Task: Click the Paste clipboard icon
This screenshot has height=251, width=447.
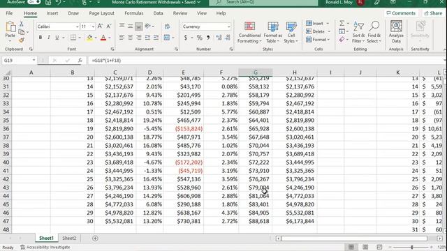Action: [10, 27]
